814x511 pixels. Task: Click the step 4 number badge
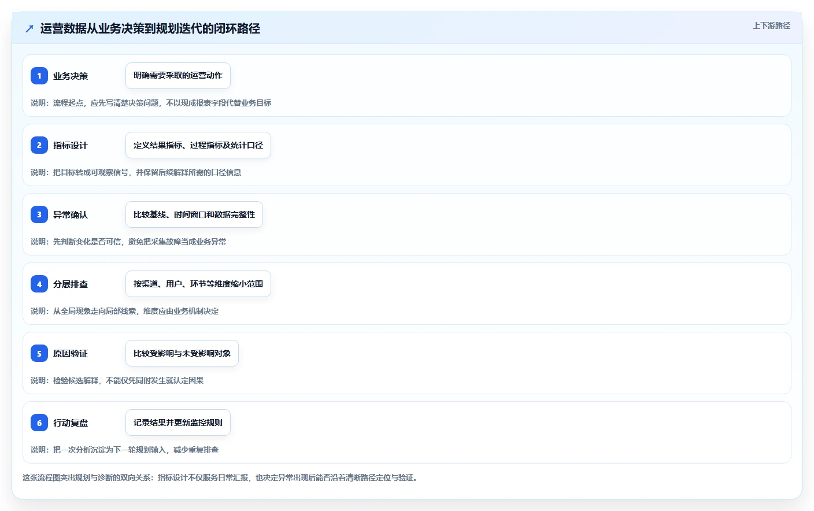pyautogui.click(x=39, y=284)
